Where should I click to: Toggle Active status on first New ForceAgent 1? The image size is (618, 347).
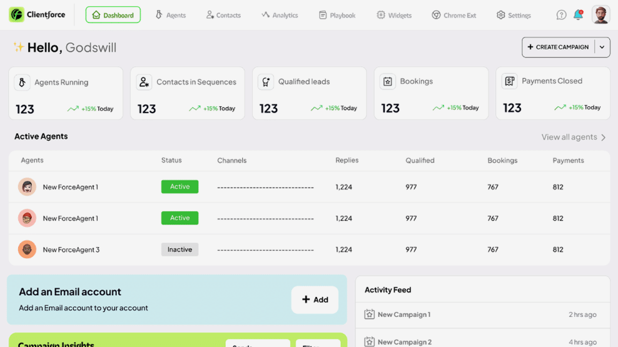point(180,187)
